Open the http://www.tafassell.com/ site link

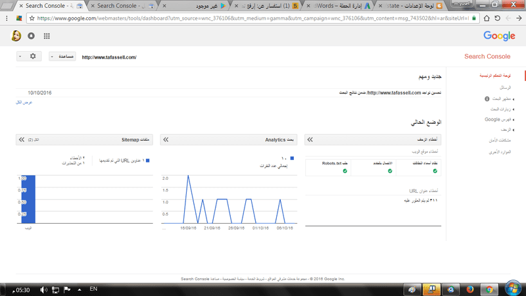109,57
